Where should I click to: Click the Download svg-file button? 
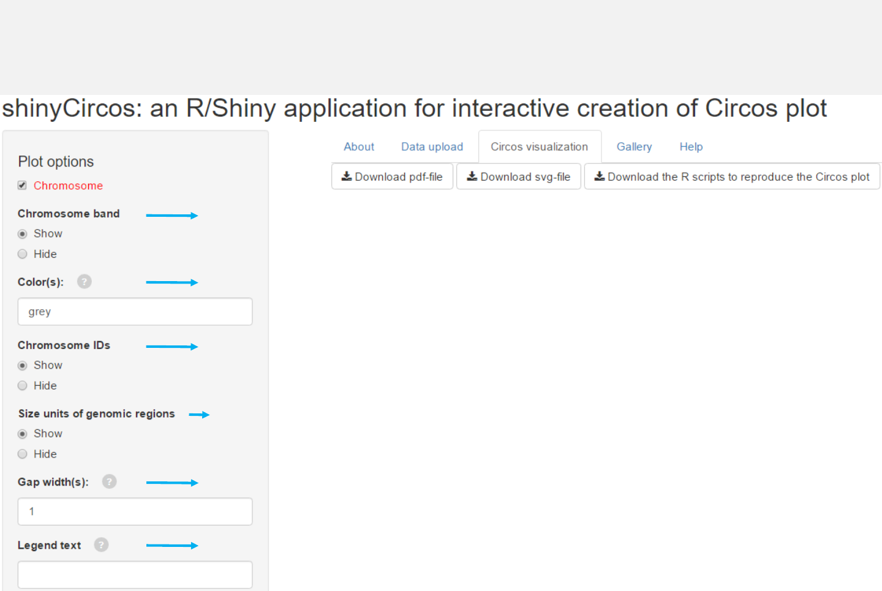(x=519, y=176)
